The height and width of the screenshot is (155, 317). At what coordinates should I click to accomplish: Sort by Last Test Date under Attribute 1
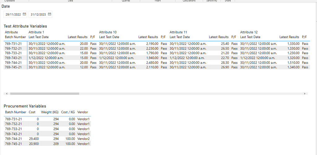coord(38,37)
